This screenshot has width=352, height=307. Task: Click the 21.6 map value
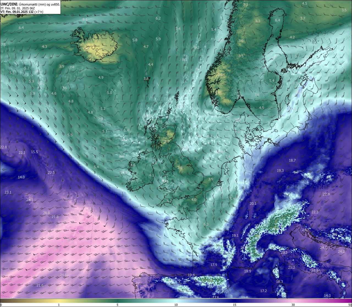[x=40, y=286]
